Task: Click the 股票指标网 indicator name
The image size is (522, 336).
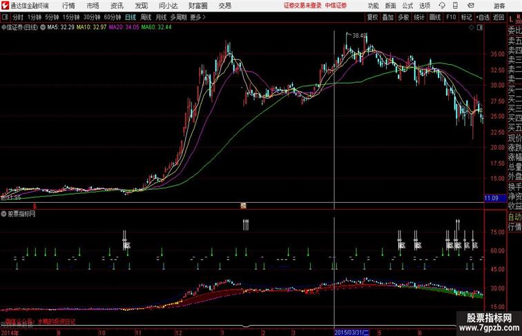Action: tap(21, 214)
